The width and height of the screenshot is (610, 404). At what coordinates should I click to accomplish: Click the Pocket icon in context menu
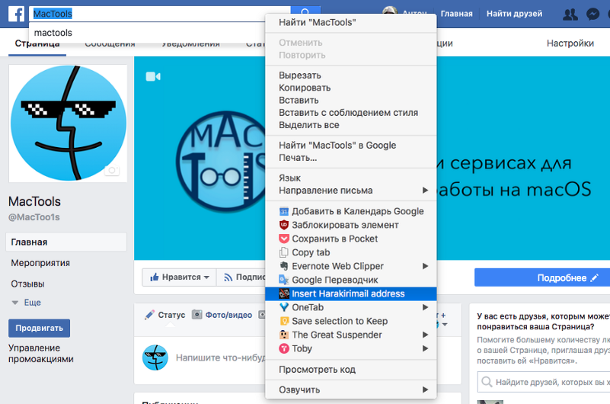[x=284, y=239]
